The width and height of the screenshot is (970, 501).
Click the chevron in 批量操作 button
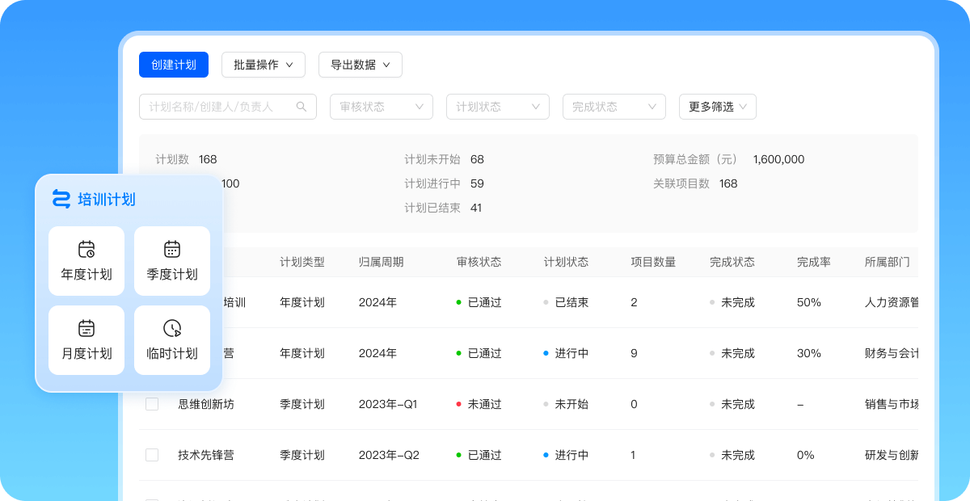pyautogui.click(x=289, y=65)
